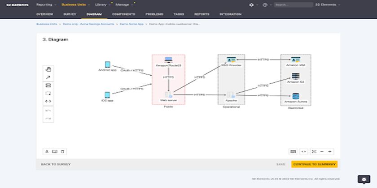Switch to the Components tab
377x188 pixels.
[123, 14]
